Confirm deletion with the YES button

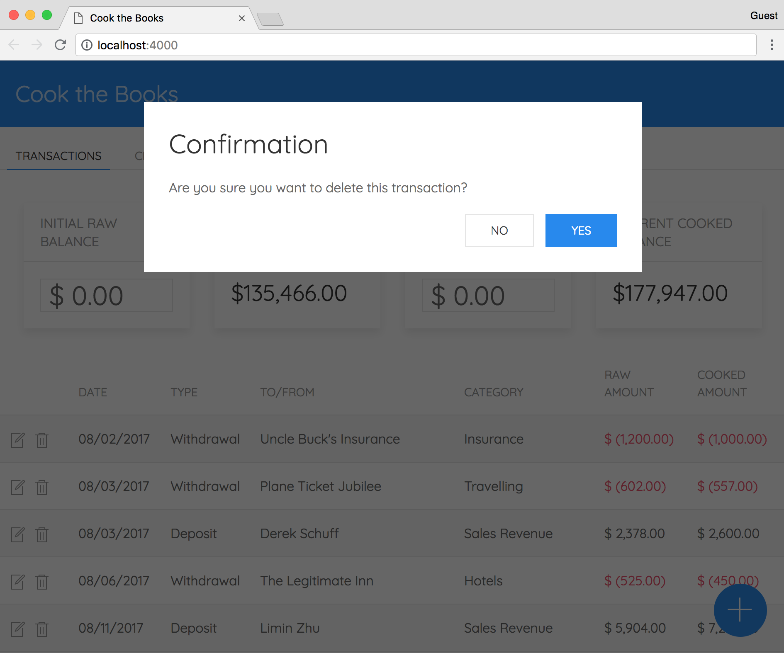coord(581,231)
